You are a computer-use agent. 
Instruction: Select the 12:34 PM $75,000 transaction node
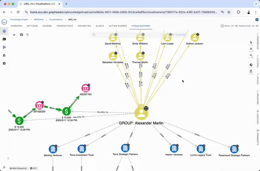pyautogui.click(x=66, y=111)
